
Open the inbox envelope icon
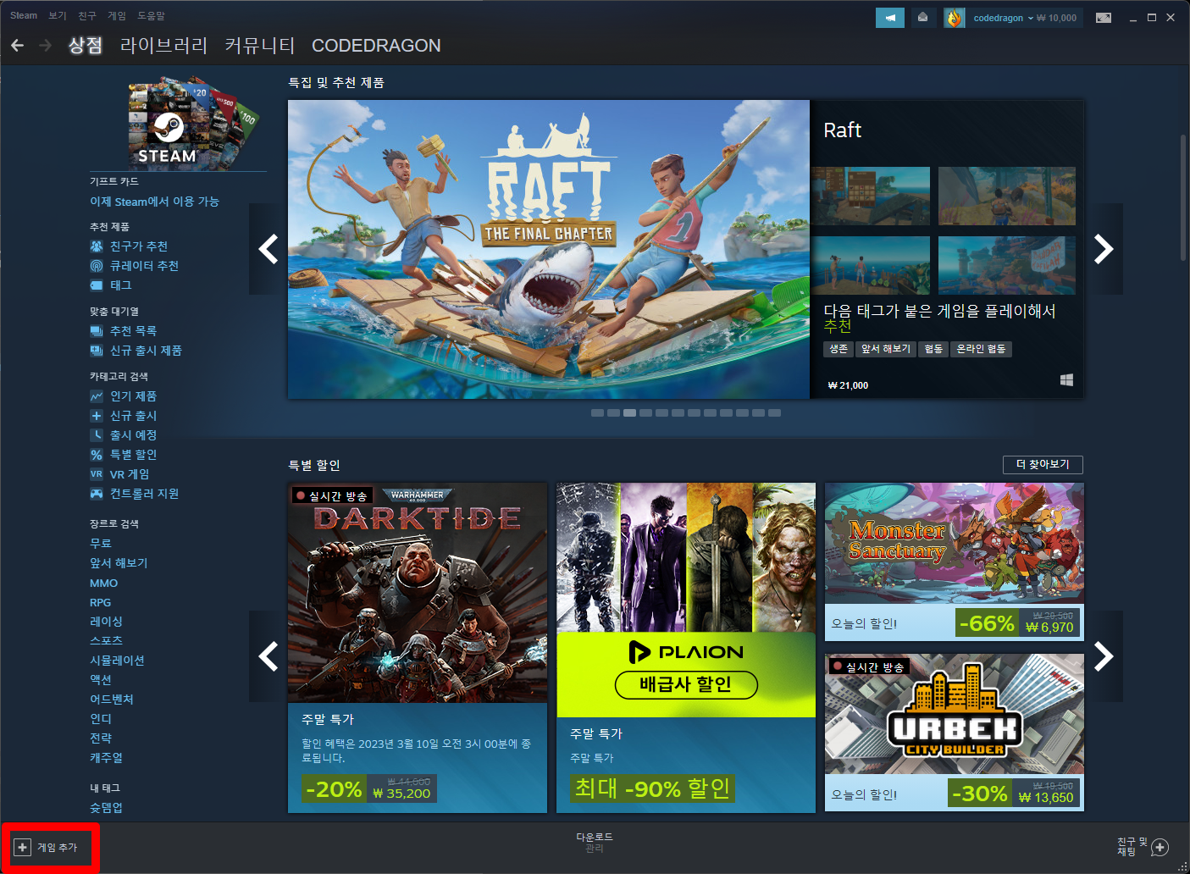[x=922, y=18]
